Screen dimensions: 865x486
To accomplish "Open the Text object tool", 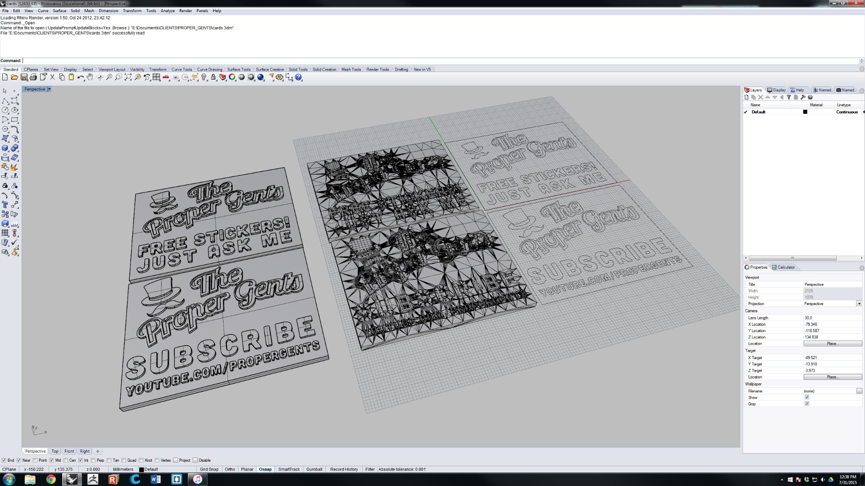I will [x=5, y=205].
